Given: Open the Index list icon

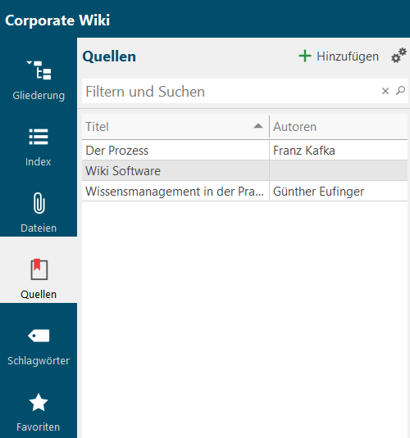Looking at the screenshot, I should point(39,137).
